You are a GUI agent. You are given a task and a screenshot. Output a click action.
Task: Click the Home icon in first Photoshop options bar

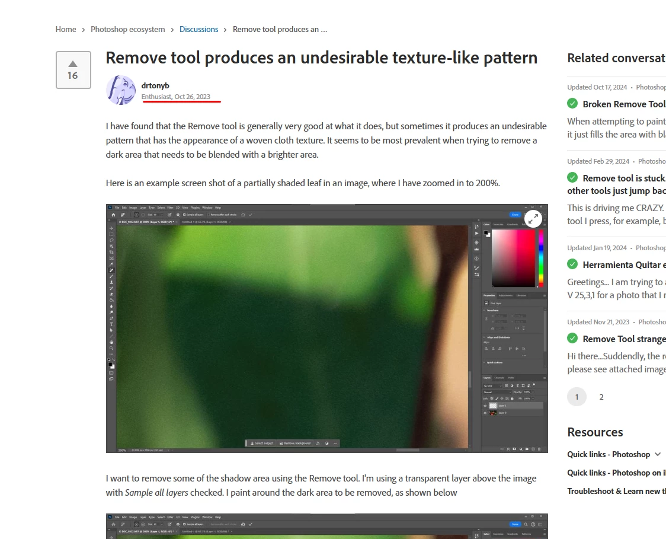point(113,215)
